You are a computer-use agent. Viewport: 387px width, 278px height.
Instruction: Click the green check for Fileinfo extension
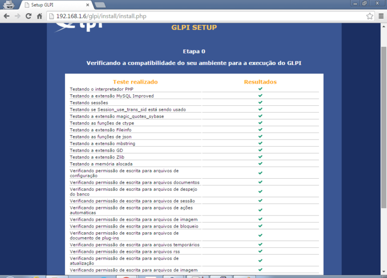tap(261, 129)
